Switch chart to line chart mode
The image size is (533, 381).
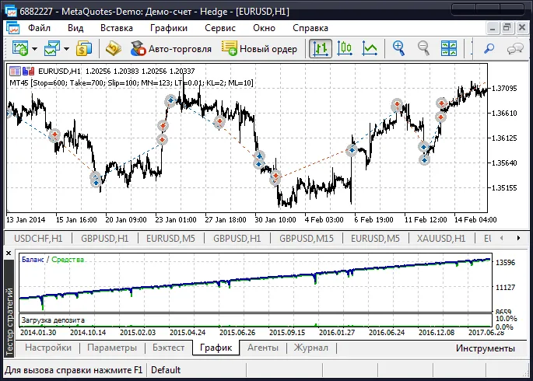(370, 49)
